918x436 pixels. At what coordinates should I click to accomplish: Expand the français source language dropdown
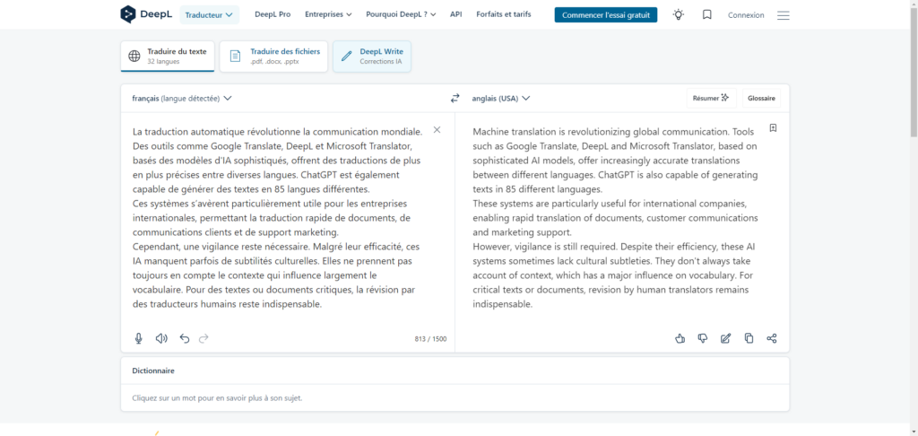(x=181, y=99)
